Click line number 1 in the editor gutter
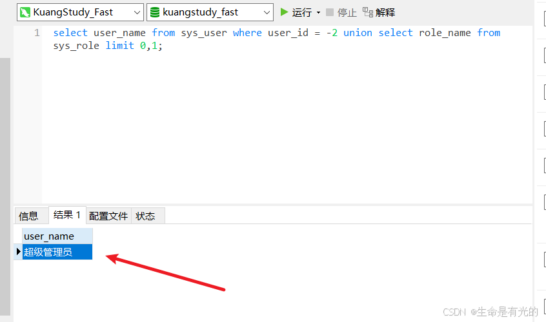 click(37, 33)
